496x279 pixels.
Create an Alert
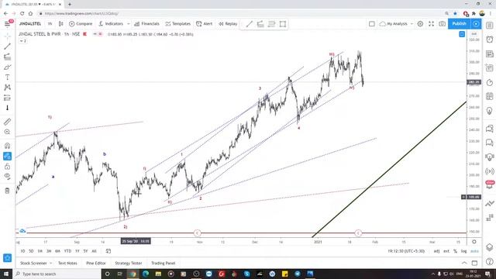pyautogui.click(x=205, y=24)
